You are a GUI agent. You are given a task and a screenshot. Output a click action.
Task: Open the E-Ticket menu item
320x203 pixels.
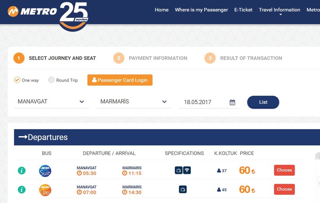(x=244, y=10)
